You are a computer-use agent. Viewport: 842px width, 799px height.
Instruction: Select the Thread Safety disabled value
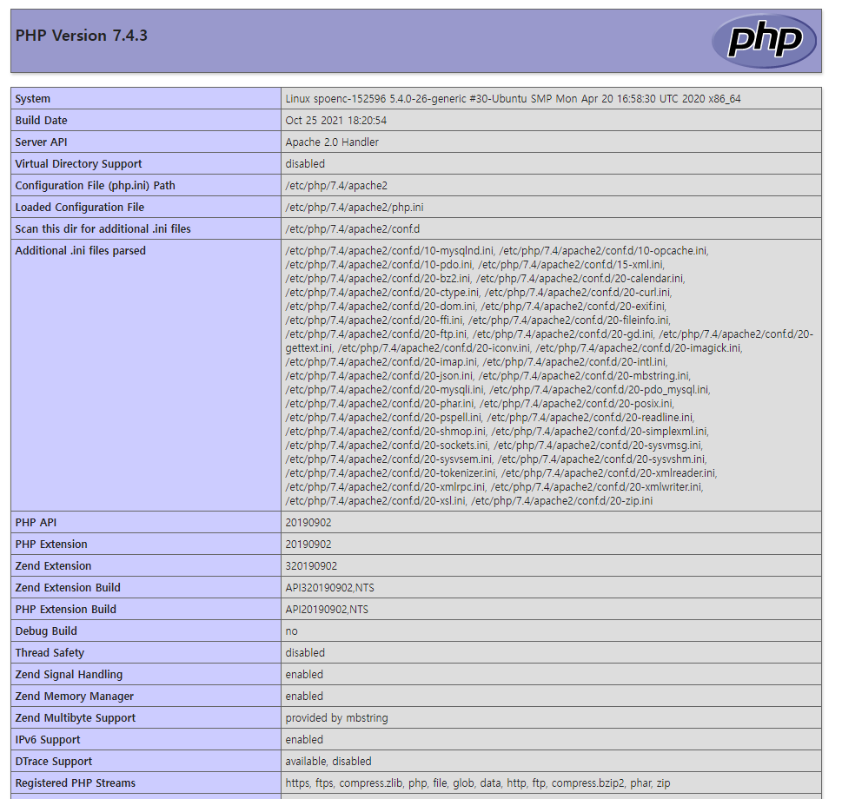pyautogui.click(x=305, y=653)
